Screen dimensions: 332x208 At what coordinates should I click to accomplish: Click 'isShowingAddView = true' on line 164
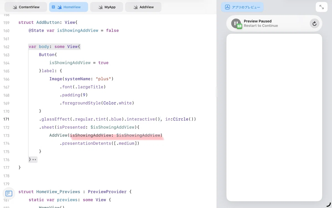pos(79,63)
